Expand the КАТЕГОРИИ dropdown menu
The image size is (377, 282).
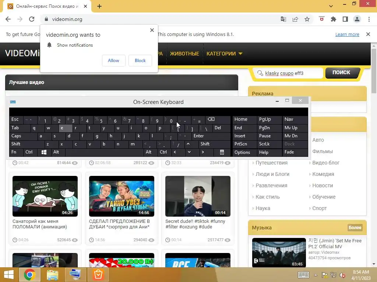224,54
